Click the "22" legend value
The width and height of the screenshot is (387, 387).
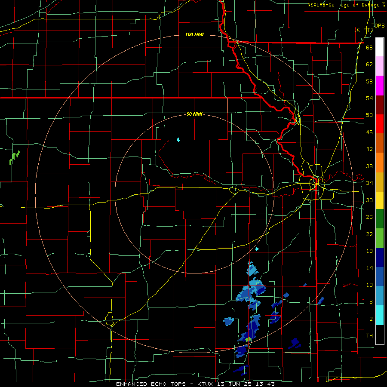pyautogui.click(x=369, y=234)
